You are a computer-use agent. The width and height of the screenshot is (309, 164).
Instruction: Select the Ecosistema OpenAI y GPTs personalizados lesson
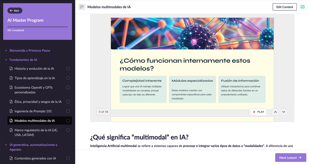click(x=34, y=90)
